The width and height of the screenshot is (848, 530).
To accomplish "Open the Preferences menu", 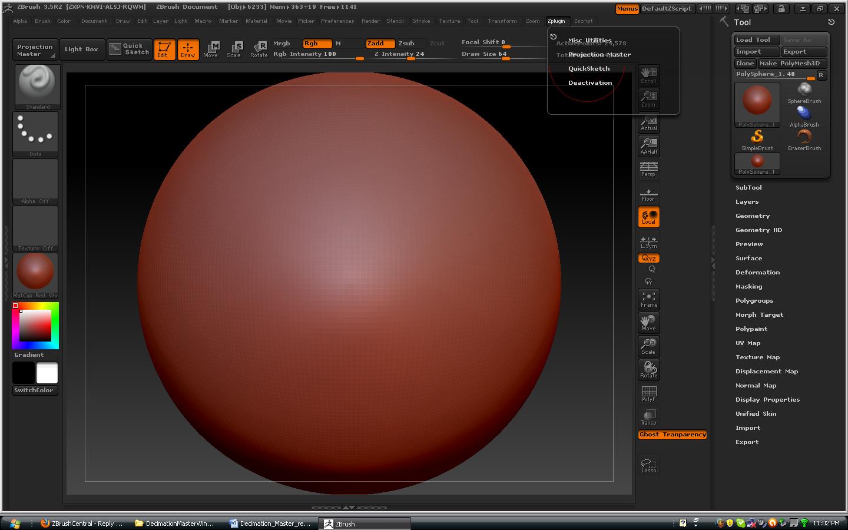I will pyautogui.click(x=337, y=21).
